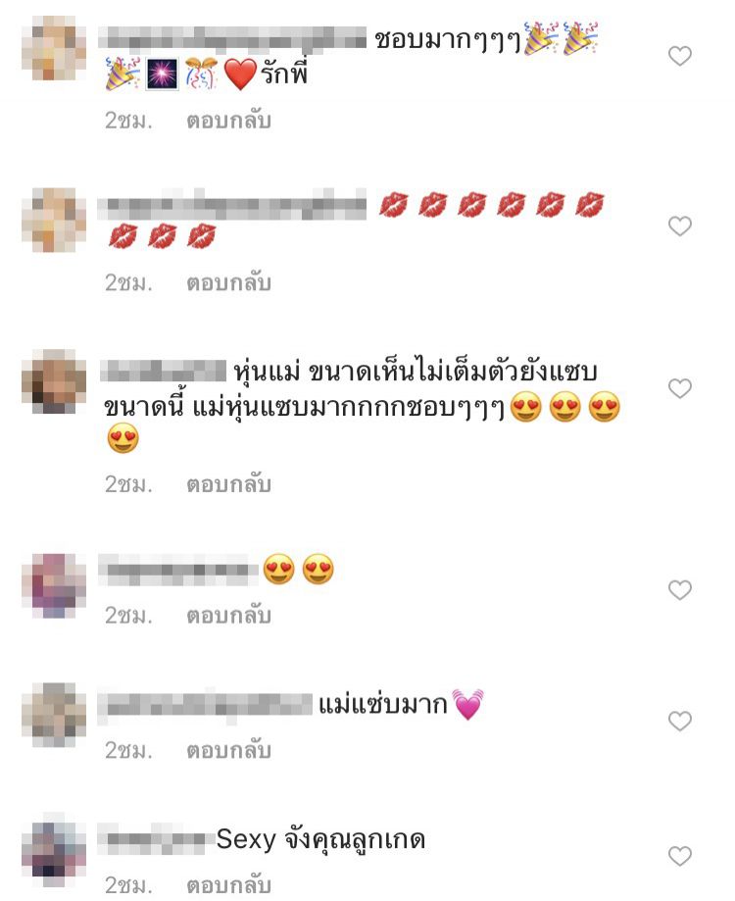Like the two heart-eyes emoji comment
The height and width of the screenshot is (901, 735).
coord(680,590)
